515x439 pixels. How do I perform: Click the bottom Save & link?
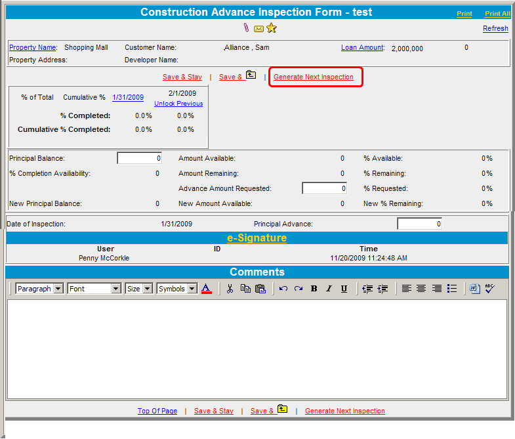(x=262, y=411)
